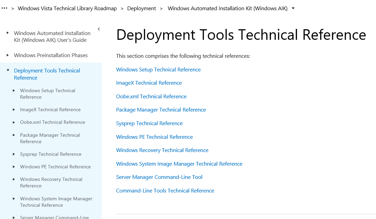Open sidebar Windows System Image Manager Technical Reference
Screen dimensions: 376x219
click(x=56, y=202)
